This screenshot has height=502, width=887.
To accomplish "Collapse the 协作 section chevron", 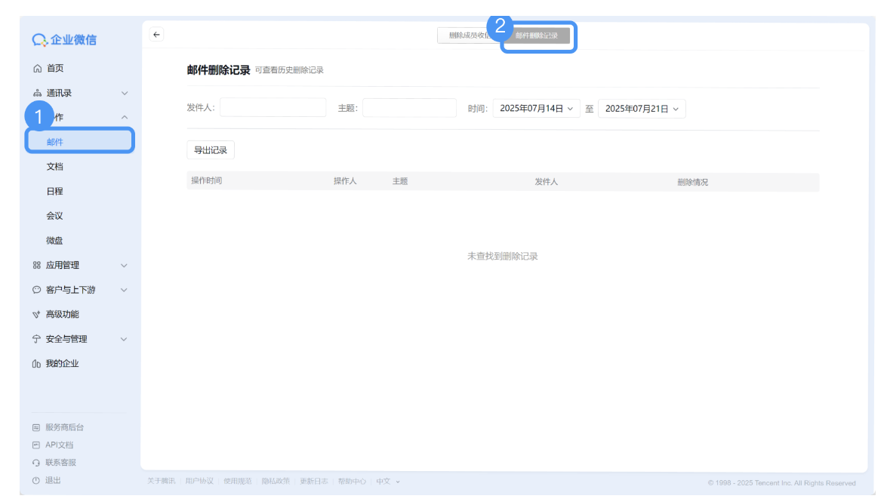I will pyautogui.click(x=125, y=117).
